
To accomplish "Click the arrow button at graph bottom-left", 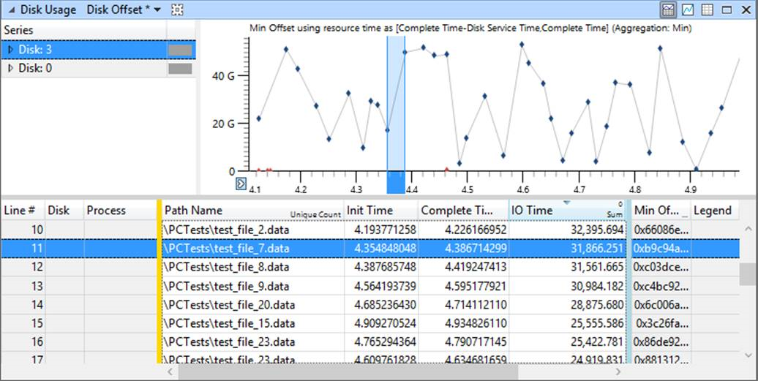I will click(241, 184).
